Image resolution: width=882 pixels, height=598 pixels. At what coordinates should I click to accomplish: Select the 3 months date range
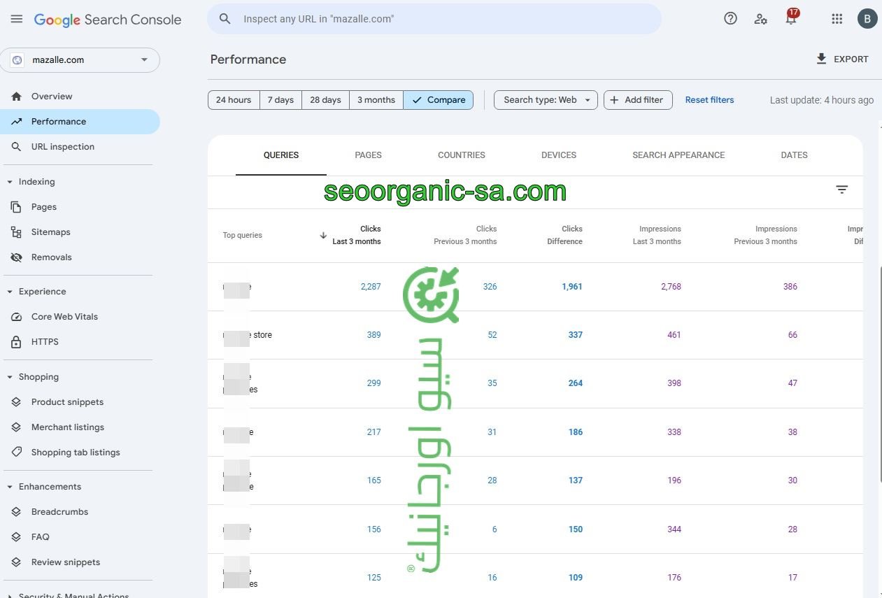pyautogui.click(x=376, y=100)
